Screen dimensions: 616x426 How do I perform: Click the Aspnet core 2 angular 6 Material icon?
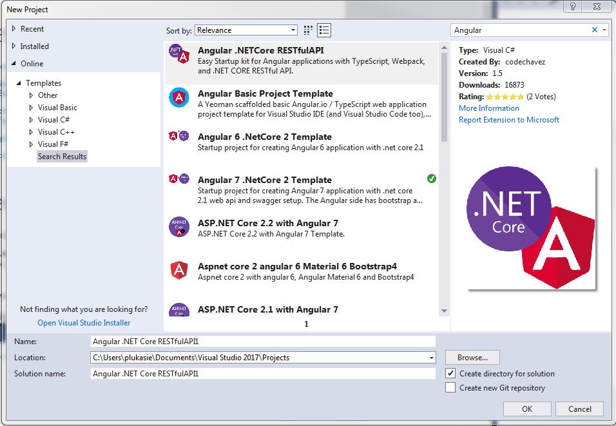click(x=179, y=270)
